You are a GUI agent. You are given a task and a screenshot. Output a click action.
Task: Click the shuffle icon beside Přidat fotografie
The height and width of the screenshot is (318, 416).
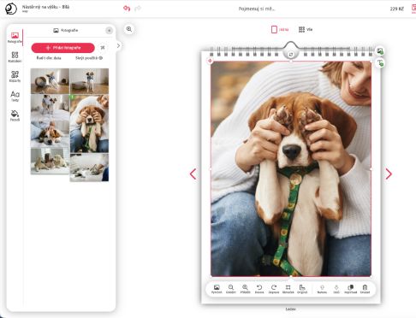point(103,48)
